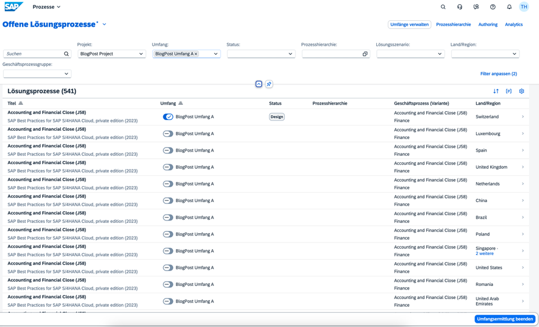Viewport: 539px width, 327px height.
Task: Click the search icon in the top header
Action: pyautogui.click(x=443, y=7)
